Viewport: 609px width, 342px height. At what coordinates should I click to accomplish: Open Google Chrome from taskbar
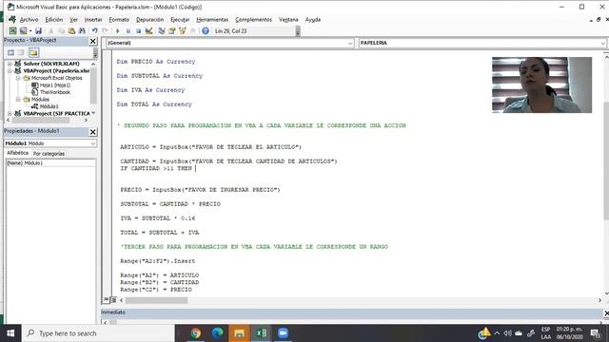click(x=195, y=333)
